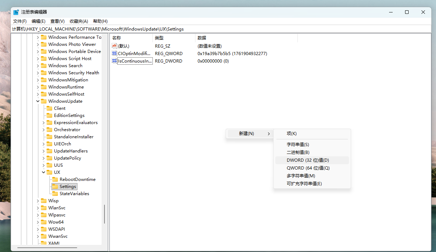Choose QWORD (64 位)值(Q) from context menu
This screenshot has height=252, width=436.
312,168
